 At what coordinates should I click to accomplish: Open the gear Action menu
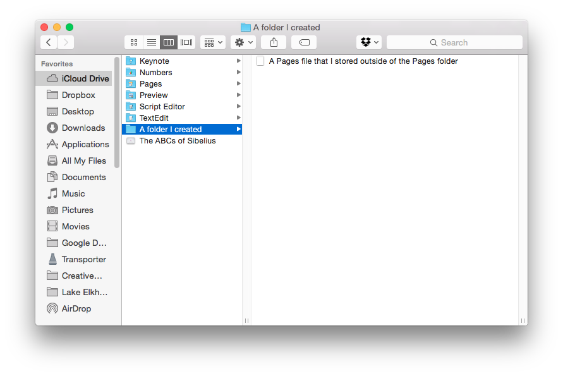(x=243, y=42)
